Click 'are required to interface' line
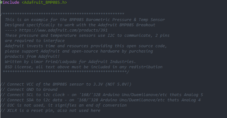 pyautogui.click(x=35, y=41)
